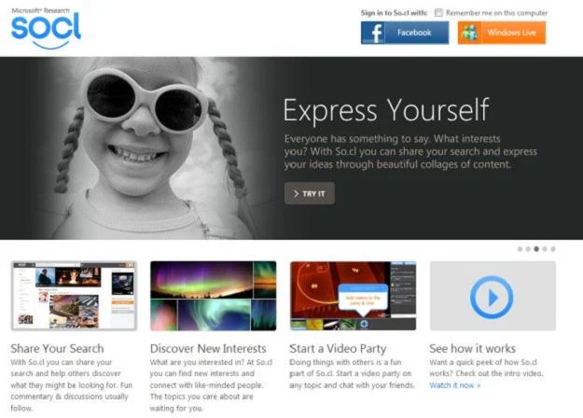Open the Share Your Search thumbnail
Image resolution: width=583 pixels, height=418 pixels.
pyautogui.click(x=74, y=296)
